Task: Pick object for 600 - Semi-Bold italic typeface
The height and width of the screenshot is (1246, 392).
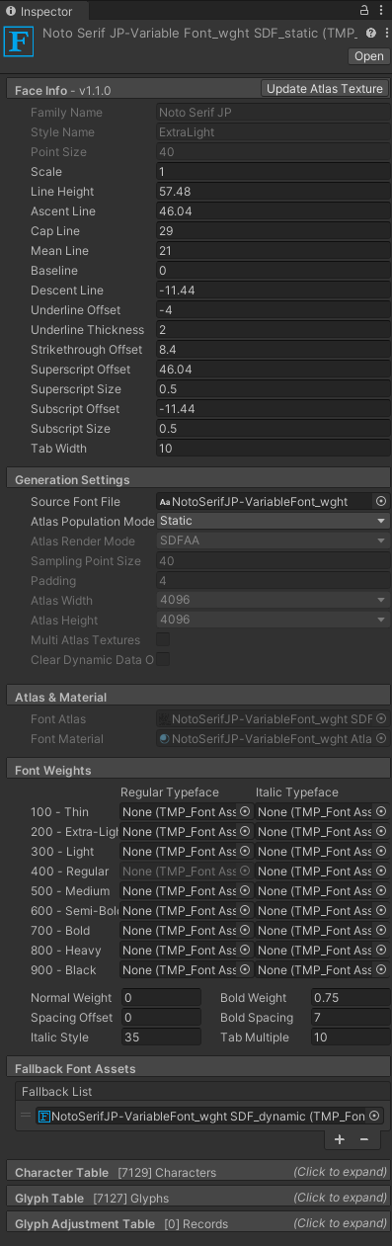Action: pyautogui.click(x=381, y=911)
